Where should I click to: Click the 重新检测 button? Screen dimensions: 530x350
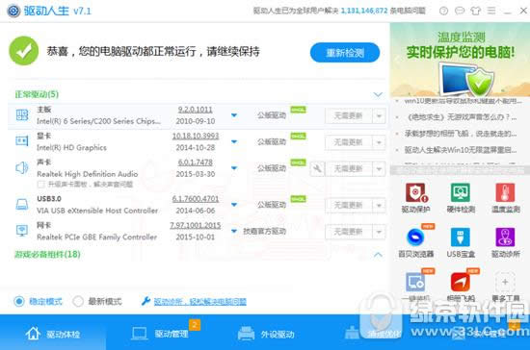pyautogui.click(x=345, y=53)
